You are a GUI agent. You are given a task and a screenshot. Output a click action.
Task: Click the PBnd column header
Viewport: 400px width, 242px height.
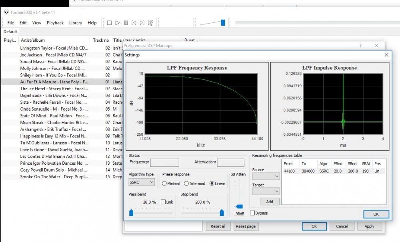(x=338, y=163)
